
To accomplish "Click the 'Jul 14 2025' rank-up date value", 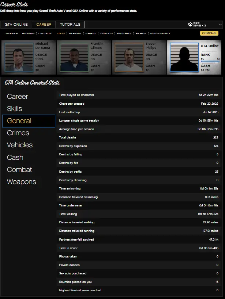I will tap(211, 112).
